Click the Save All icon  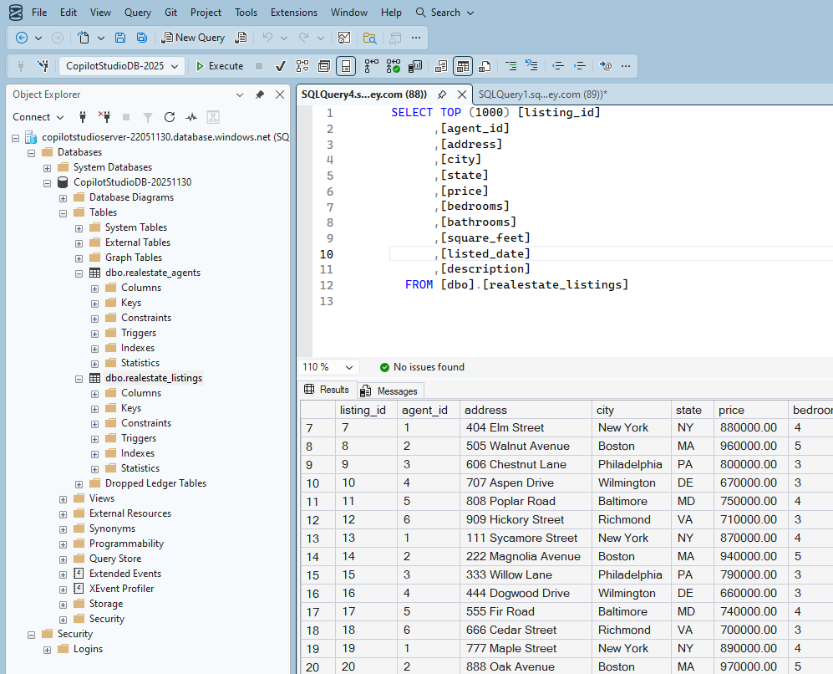tap(142, 38)
